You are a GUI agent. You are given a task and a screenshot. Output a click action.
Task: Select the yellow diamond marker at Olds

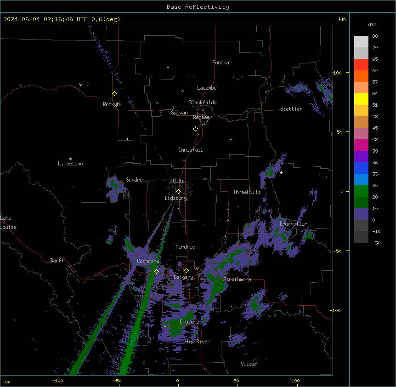pos(178,192)
